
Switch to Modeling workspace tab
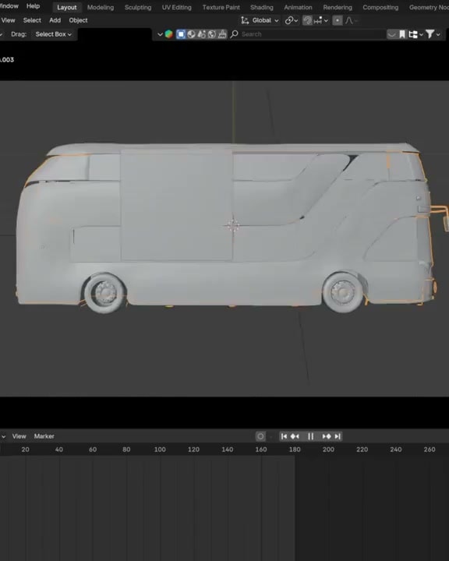101,7
